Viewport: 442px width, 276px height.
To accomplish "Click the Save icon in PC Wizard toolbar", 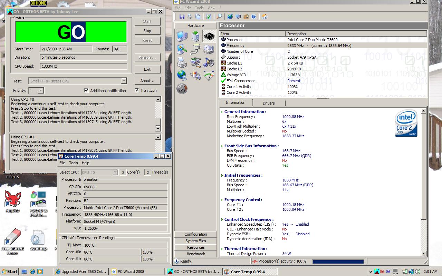I will (182, 17).
